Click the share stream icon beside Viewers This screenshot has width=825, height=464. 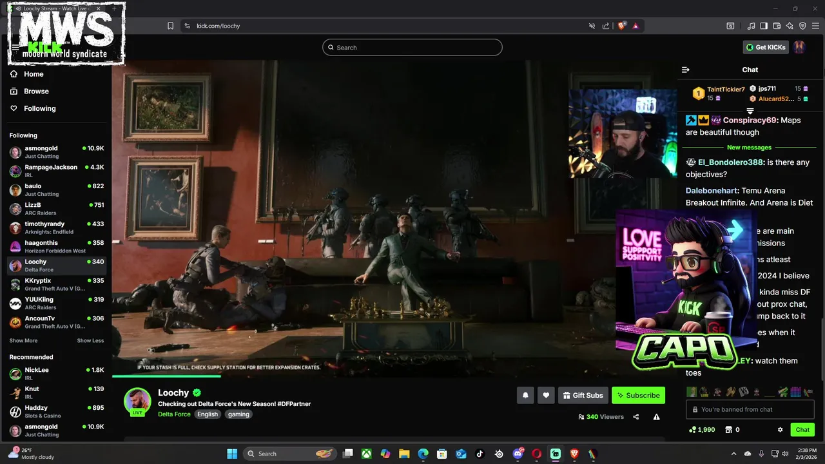tap(636, 417)
